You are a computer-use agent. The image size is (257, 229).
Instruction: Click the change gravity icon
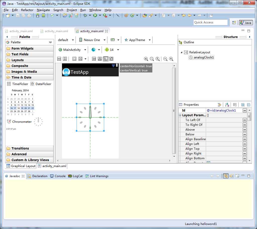[x=81, y=59]
